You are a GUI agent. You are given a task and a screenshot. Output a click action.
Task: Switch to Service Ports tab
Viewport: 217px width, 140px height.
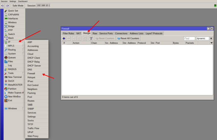coord(106,33)
